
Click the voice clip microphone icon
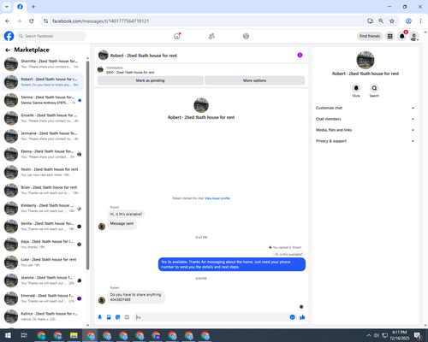point(100,317)
